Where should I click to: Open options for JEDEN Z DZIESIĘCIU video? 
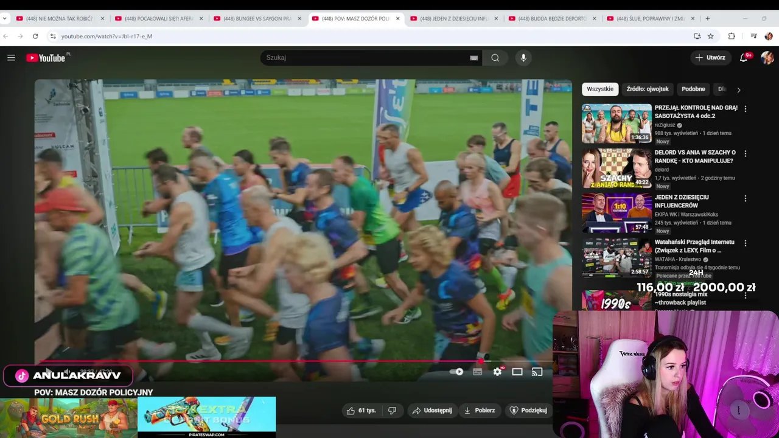746,199
